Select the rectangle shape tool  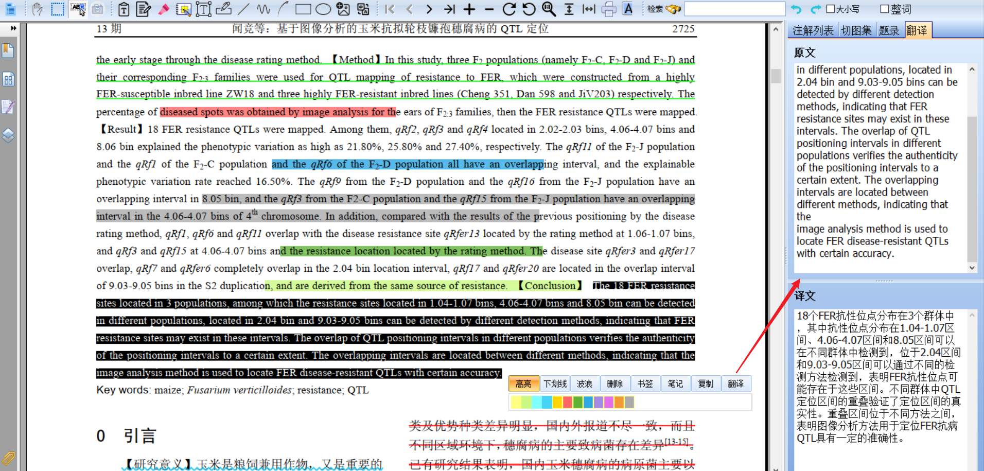click(303, 9)
